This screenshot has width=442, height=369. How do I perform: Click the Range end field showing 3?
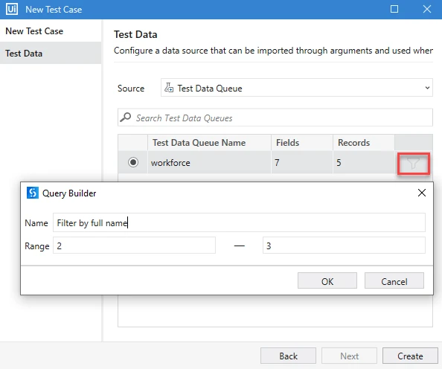pyautogui.click(x=344, y=246)
